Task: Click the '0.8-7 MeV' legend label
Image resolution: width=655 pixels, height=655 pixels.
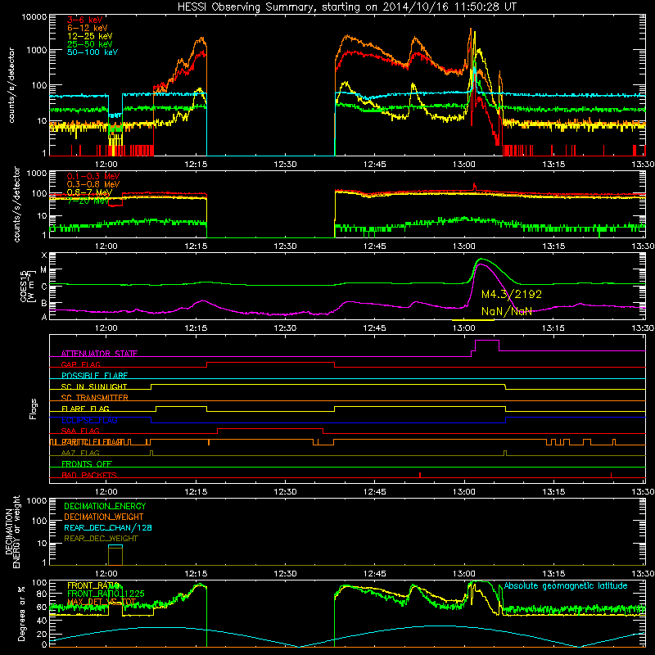Action: 89,192
